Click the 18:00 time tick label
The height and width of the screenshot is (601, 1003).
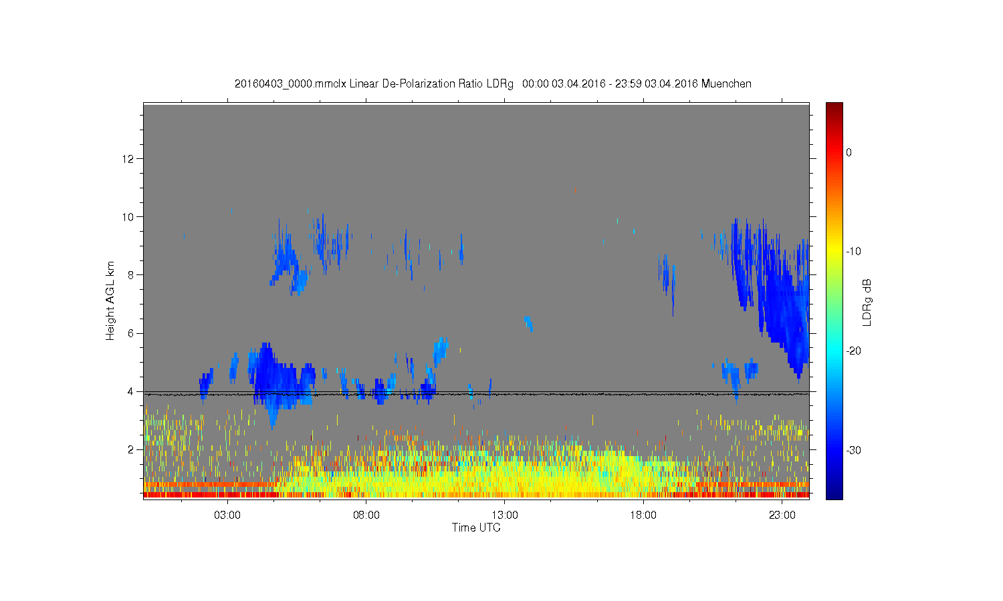tap(643, 516)
